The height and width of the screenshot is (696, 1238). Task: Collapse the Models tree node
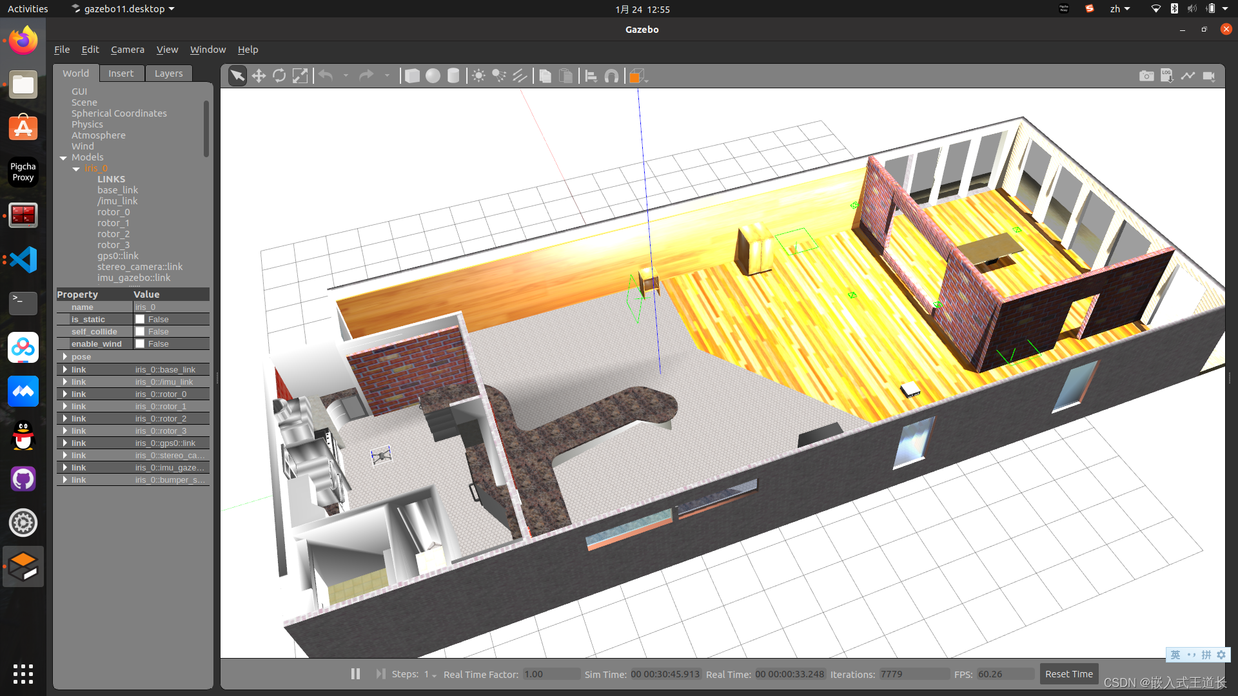pyautogui.click(x=63, y=158)
